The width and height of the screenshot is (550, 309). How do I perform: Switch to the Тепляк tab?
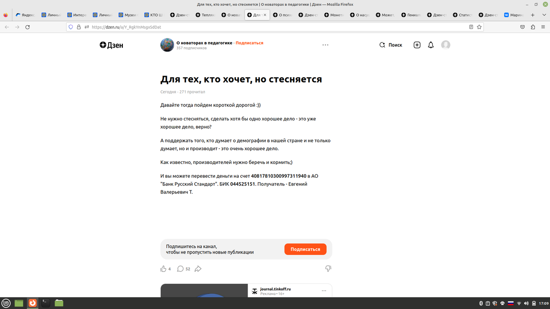coord(206,15)
